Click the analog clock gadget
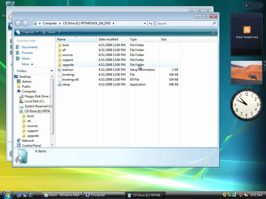The image size is (266, 199). (x=246, y=104)
